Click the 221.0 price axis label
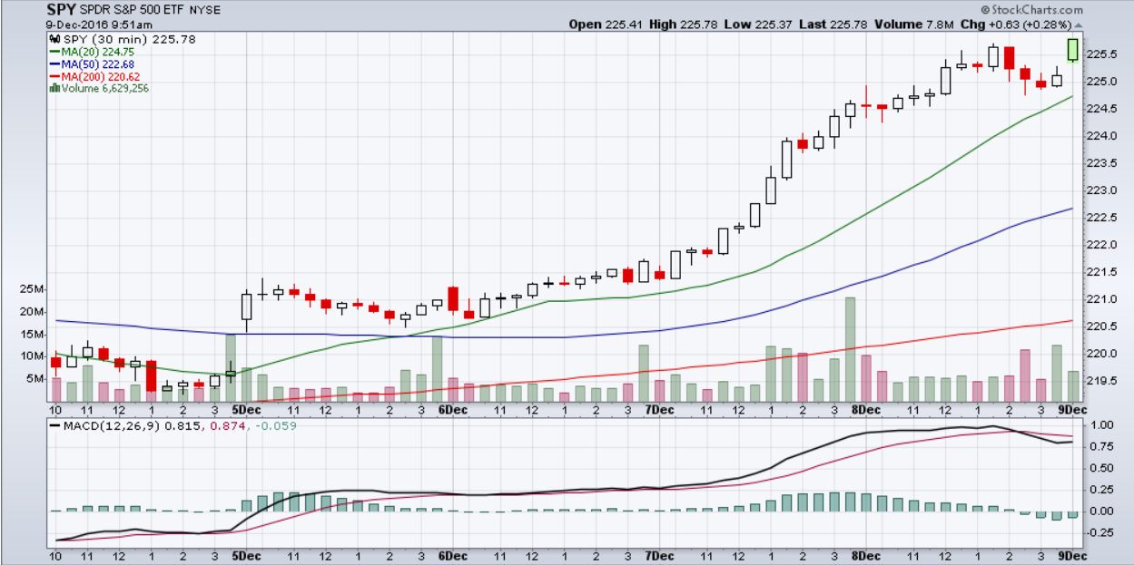Screen dimensions: 1134x565 pos(1101,299)
